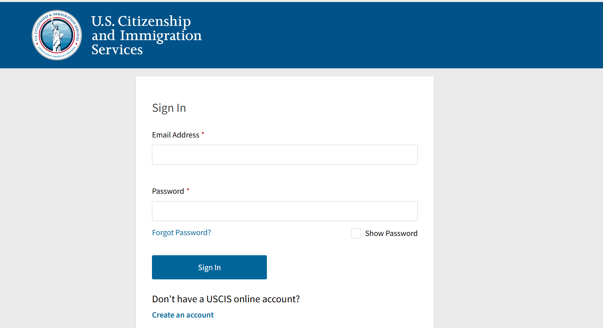Click the red asterisk beside Password

[x=188, y=190]
